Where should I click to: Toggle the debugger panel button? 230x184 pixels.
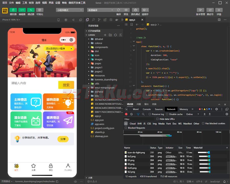click(x=31, y=10)
